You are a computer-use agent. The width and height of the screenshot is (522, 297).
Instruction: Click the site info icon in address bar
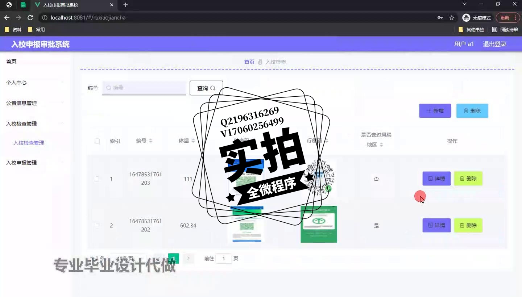point(45,17)
